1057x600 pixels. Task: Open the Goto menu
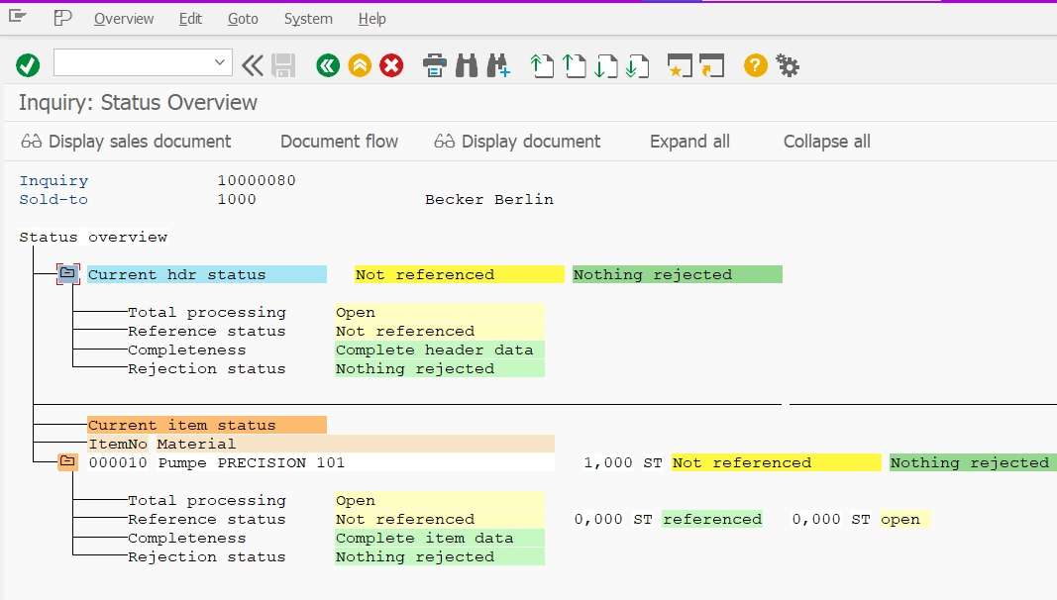pyautogui.click(x=243, y=18)
